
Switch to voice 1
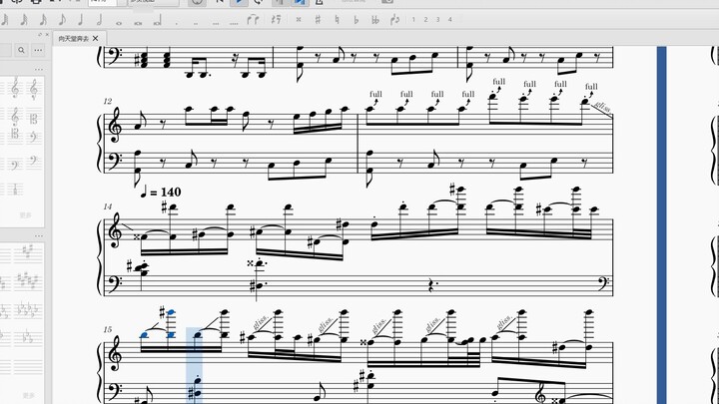413,20
